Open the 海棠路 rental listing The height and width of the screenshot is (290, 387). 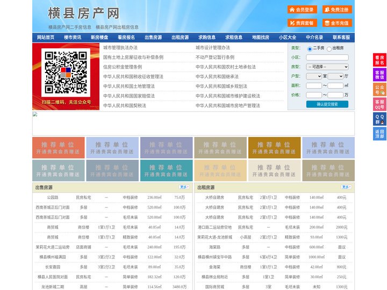(214, 247)
